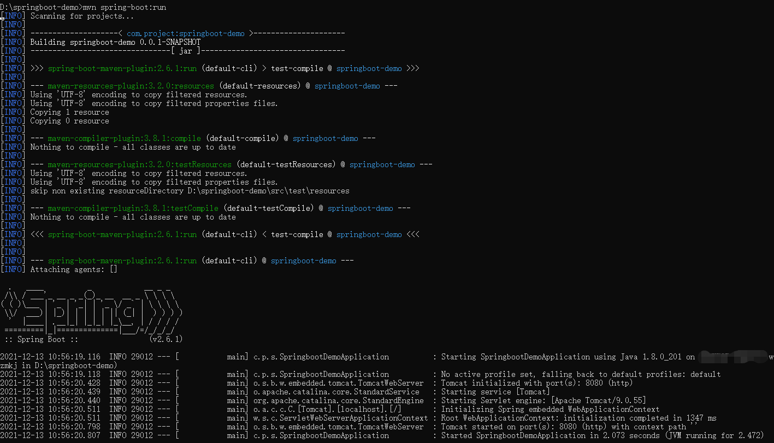Viewport: 774px width, 443px height.
Task: Click 'maven-resources-plugin:3.2.0:resources' green text
Action: point(131,86)
